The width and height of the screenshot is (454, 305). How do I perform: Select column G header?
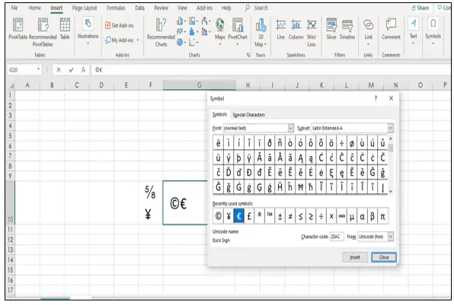pyautogui.click(x=200, y=85)
